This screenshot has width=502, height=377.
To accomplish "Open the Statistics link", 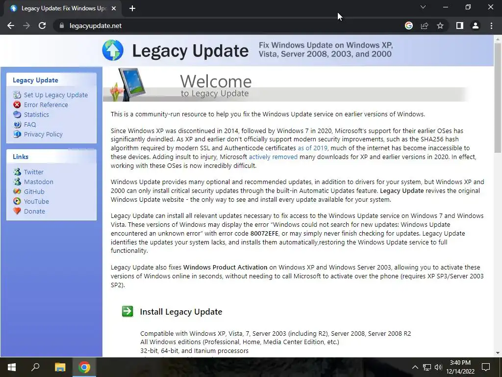I will tap(36, 114).
